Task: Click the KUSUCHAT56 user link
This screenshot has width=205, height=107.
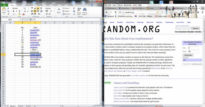Action: [36, 57]
